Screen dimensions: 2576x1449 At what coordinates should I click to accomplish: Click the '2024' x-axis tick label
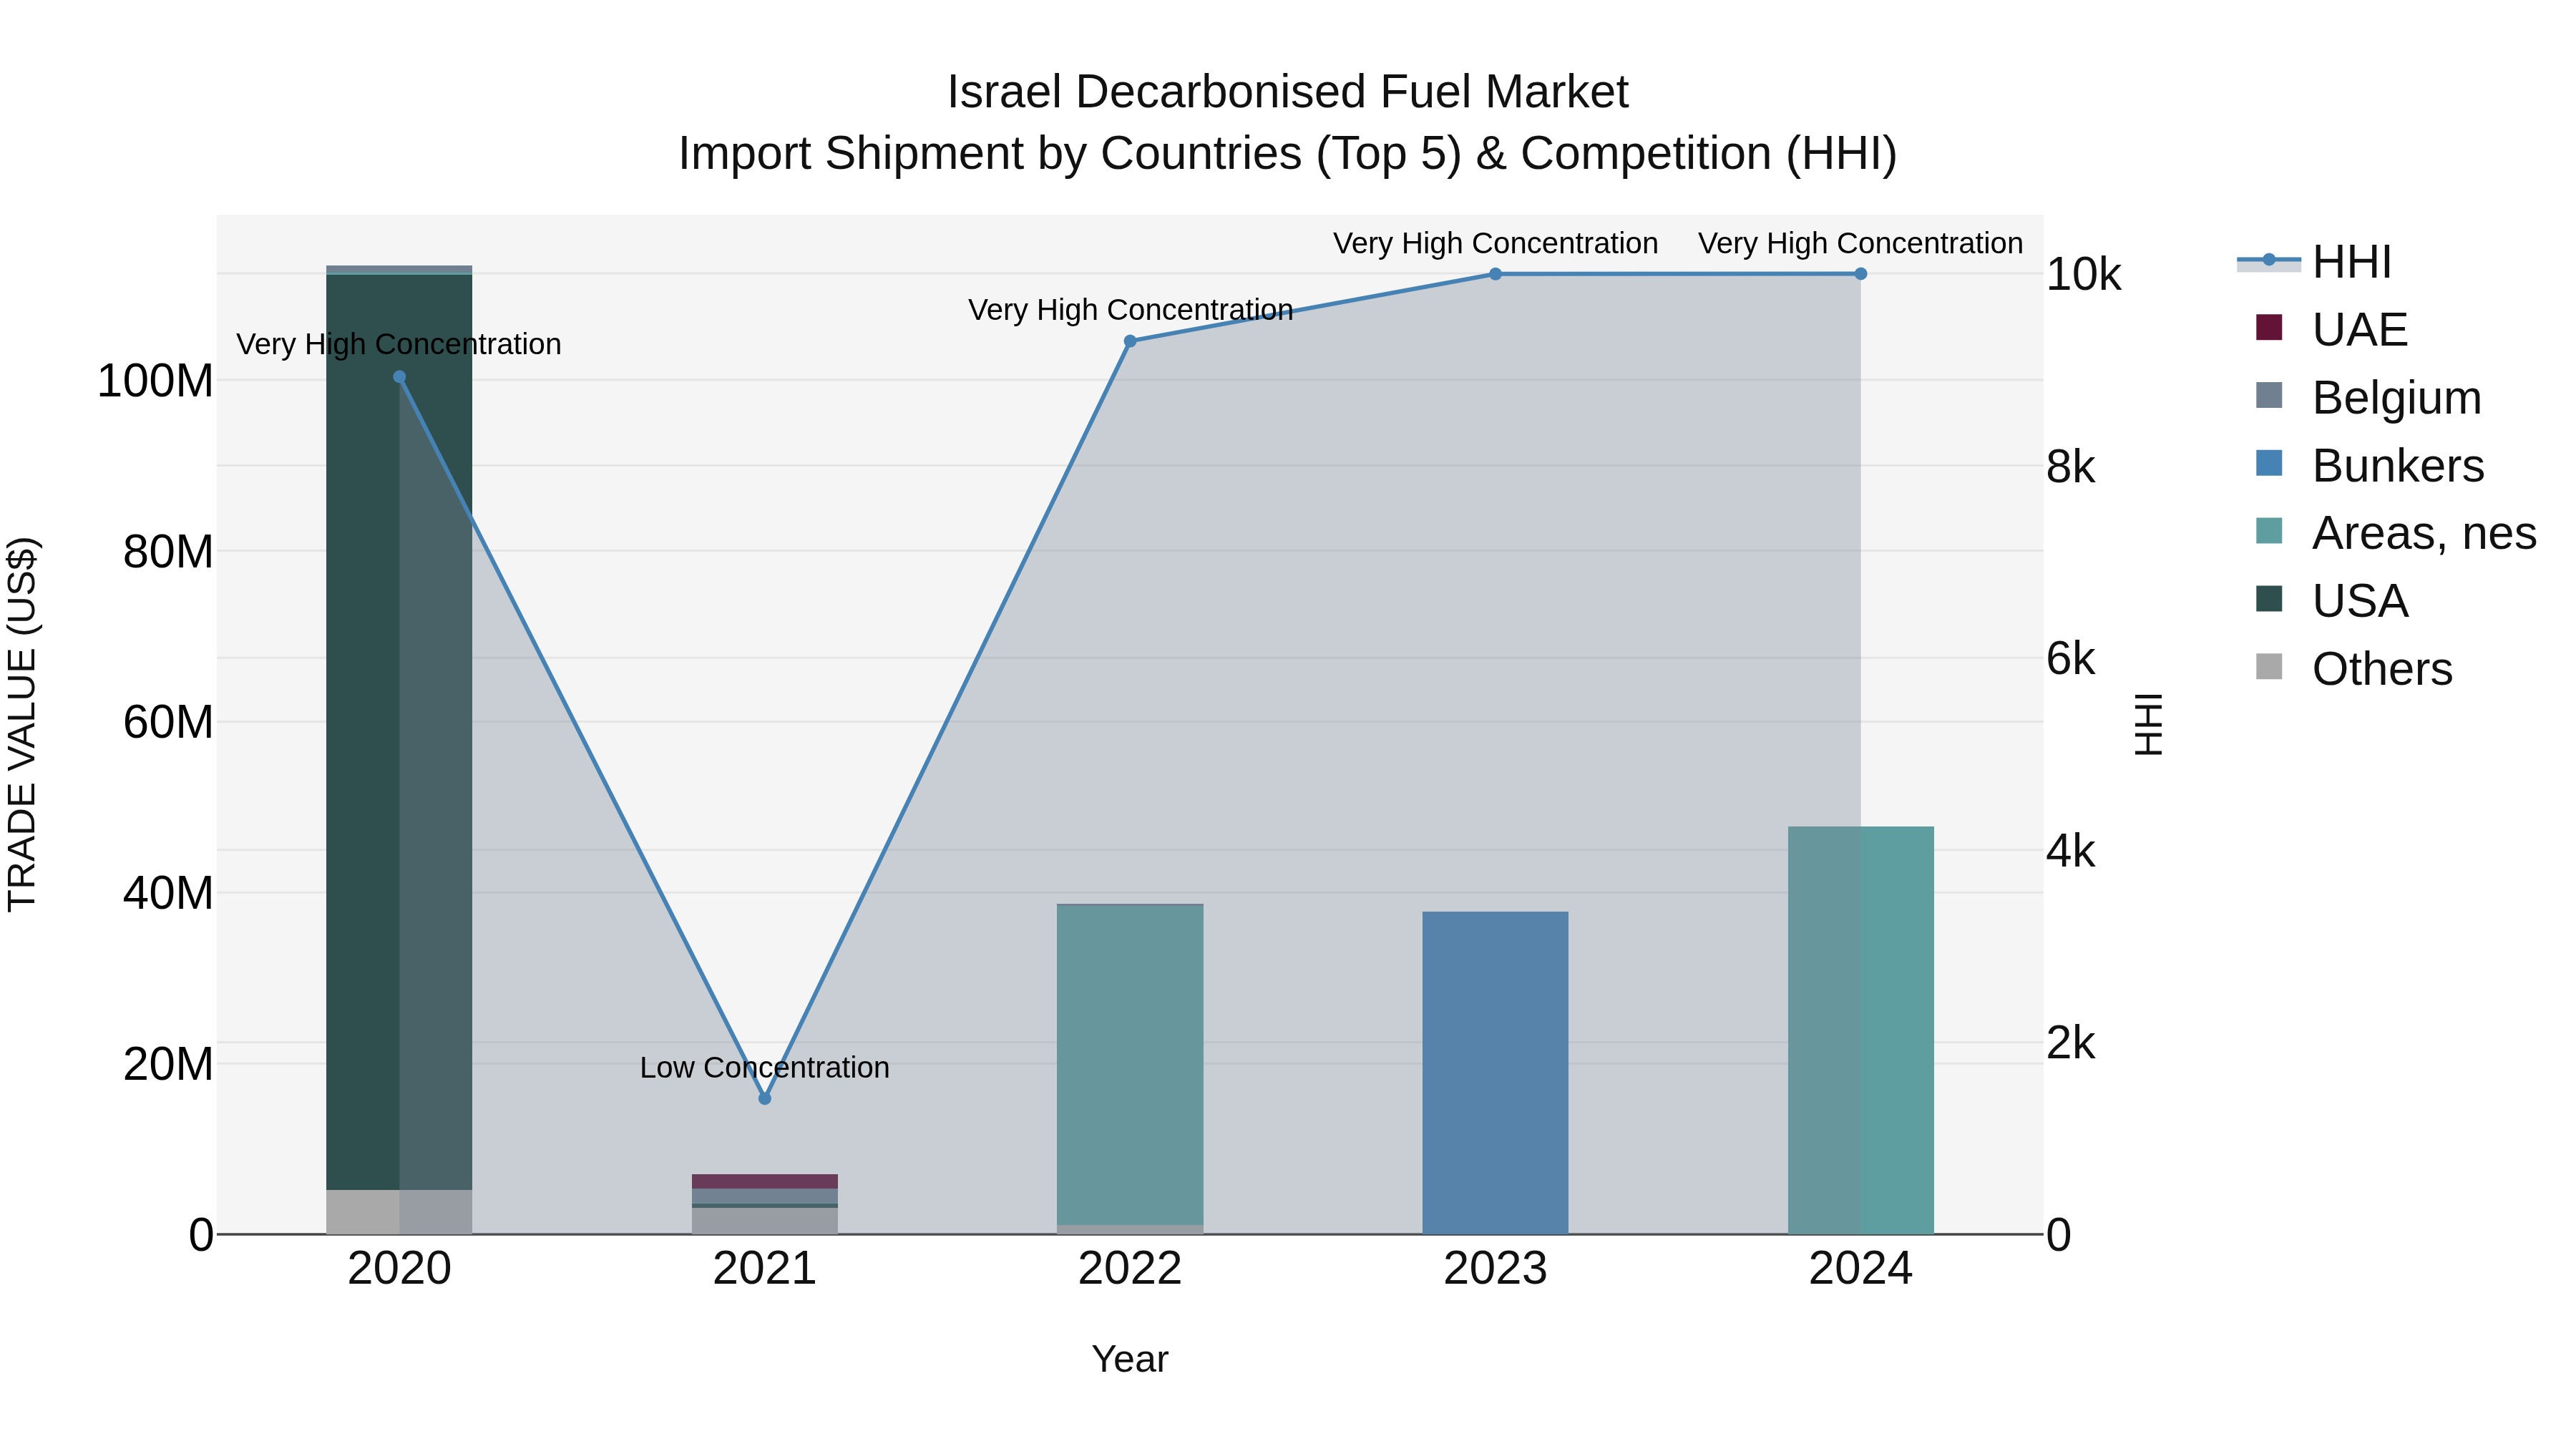click(x=1860, y=1269)
